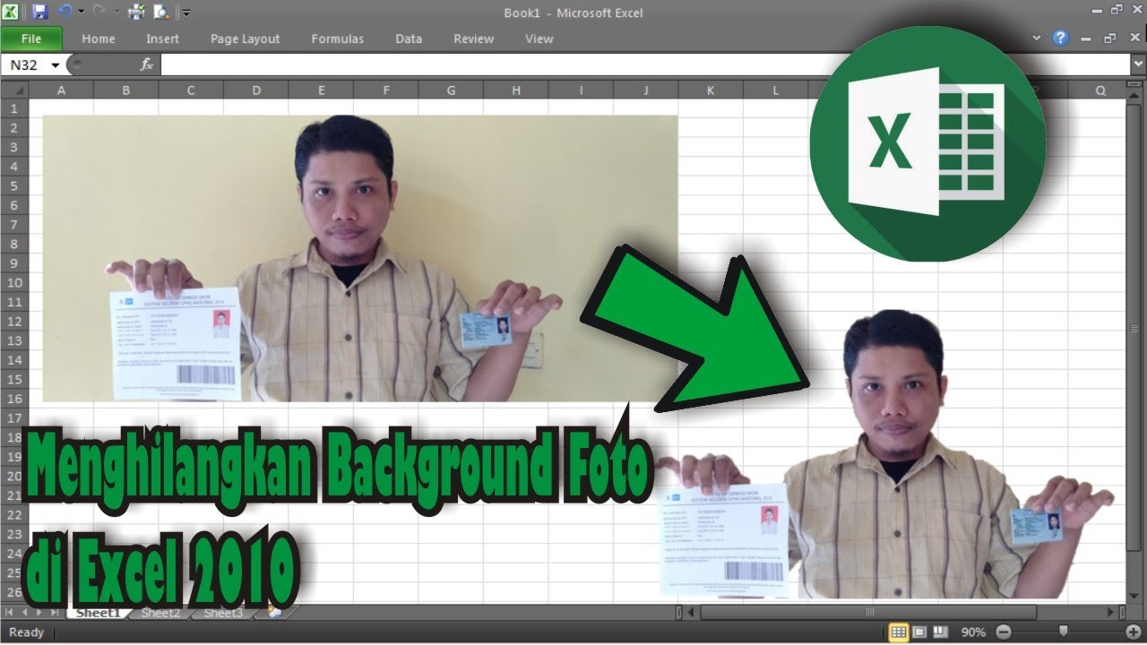This screenshot has width=1147, height=645.
Task: Open Excel Help question mark icon
Action: (1061, 38)
